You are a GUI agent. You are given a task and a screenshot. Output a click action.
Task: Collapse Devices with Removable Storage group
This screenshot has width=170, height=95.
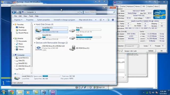(x=35, y=43)
